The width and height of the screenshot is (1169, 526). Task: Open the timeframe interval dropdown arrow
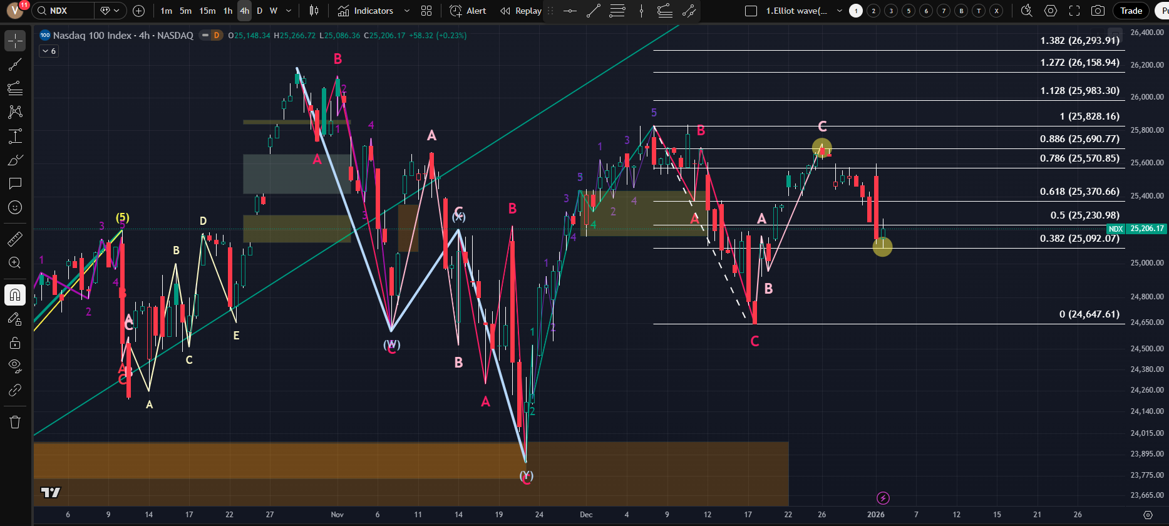289,11
